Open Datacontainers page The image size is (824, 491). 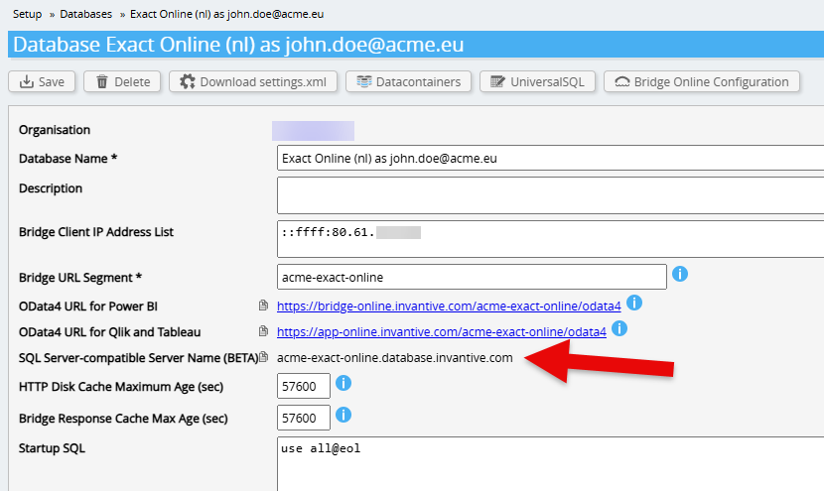pos(408,82)
